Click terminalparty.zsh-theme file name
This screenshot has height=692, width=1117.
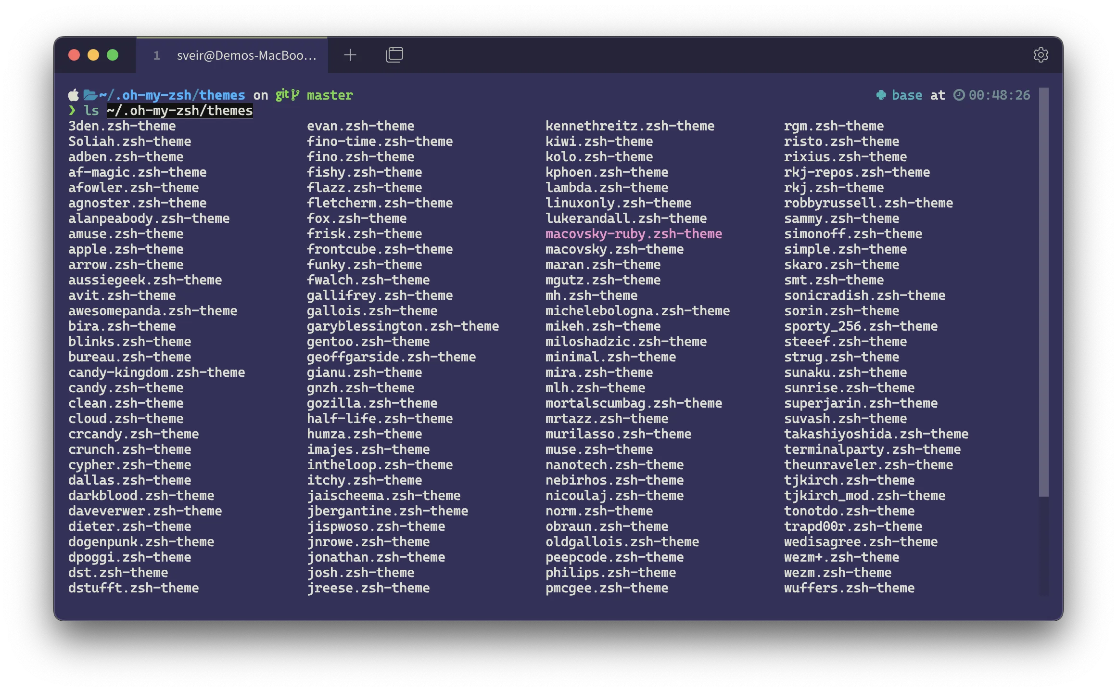872,449
